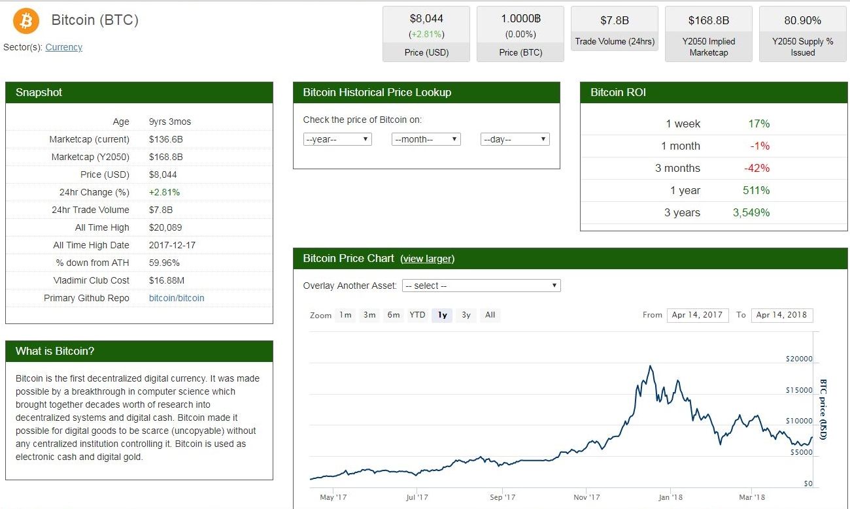Set chart zoom to YTD
The width and height of the screenshot is (850, 509).
417,315
